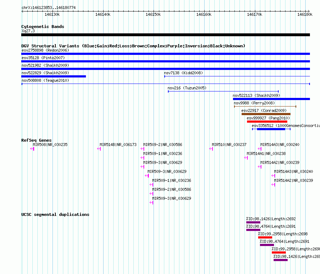Select the brown complex bar of esv22917
This screenshot has height=274, width=320.
point(266,114)
